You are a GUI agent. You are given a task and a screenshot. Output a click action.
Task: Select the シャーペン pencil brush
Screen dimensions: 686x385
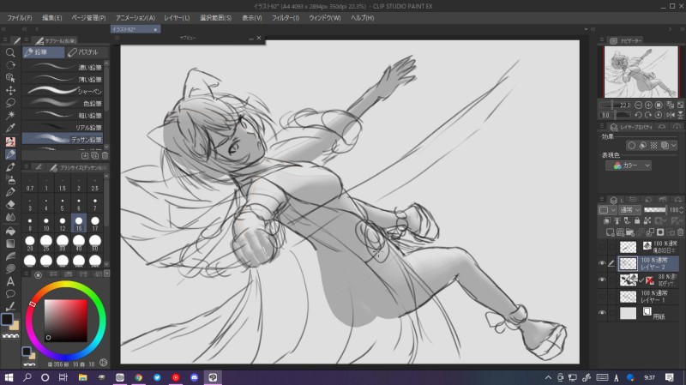tap(63, 91)
